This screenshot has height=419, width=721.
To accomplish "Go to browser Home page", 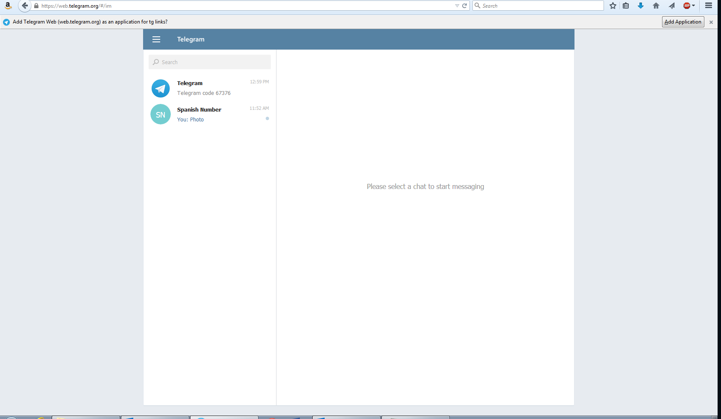I will tap(656, 6).
